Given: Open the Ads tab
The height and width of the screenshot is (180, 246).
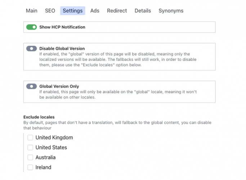Looking at the screenshot, I should point(95,11).
